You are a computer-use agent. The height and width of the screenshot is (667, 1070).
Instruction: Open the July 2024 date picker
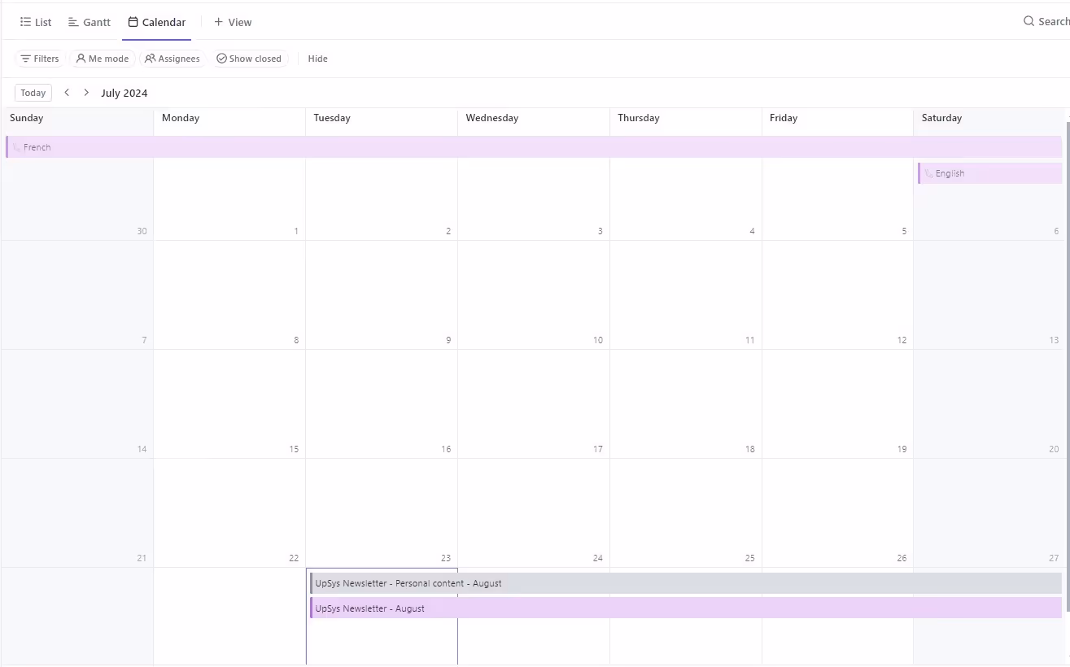point(124,93)
